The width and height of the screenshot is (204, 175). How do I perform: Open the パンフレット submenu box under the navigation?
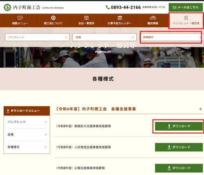(37, 37)
